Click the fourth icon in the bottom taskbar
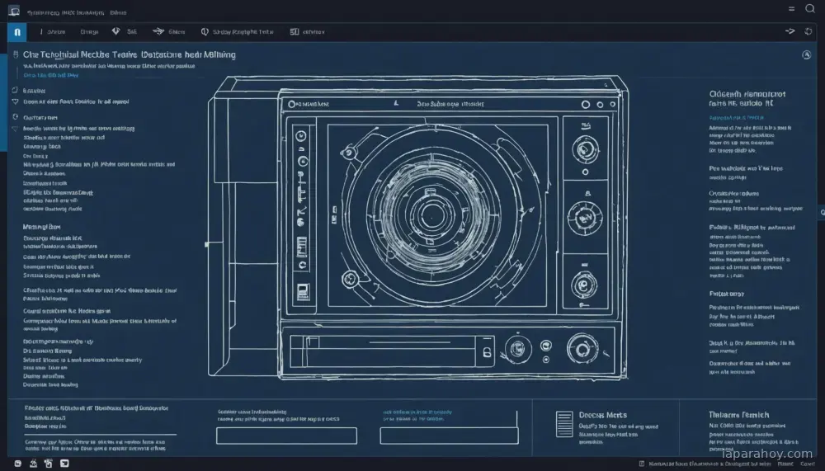Viewport: 825px width, 471px height. tap(64, 464)
